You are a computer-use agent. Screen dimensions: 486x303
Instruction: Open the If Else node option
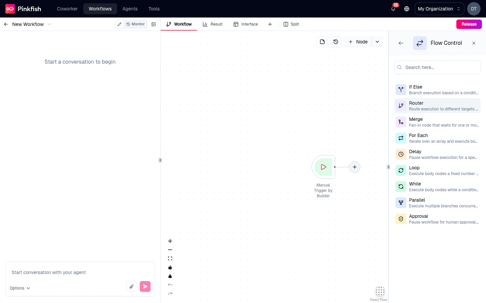pos(437,89)
